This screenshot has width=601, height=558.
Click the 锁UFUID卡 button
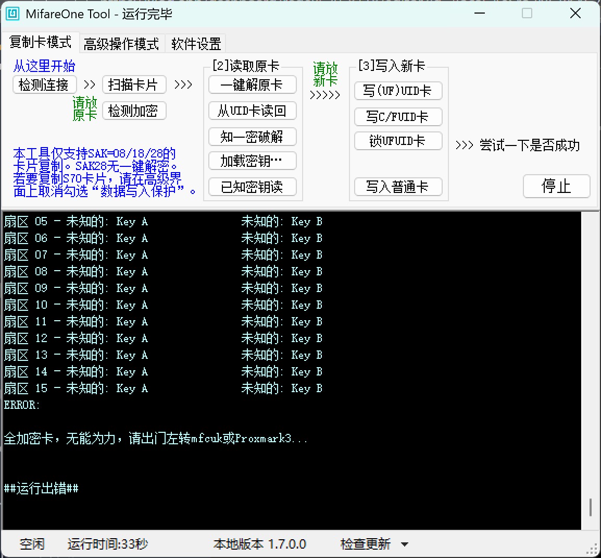tap(398, 141)
